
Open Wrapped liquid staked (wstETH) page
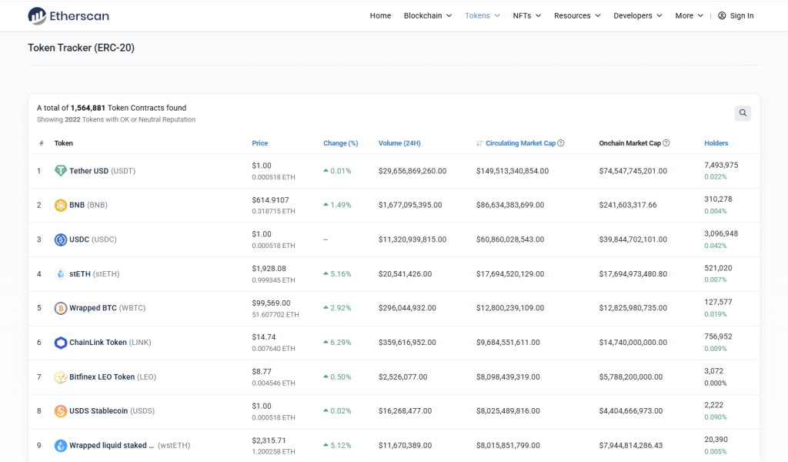pyautogui.click(x=129, y=445)
